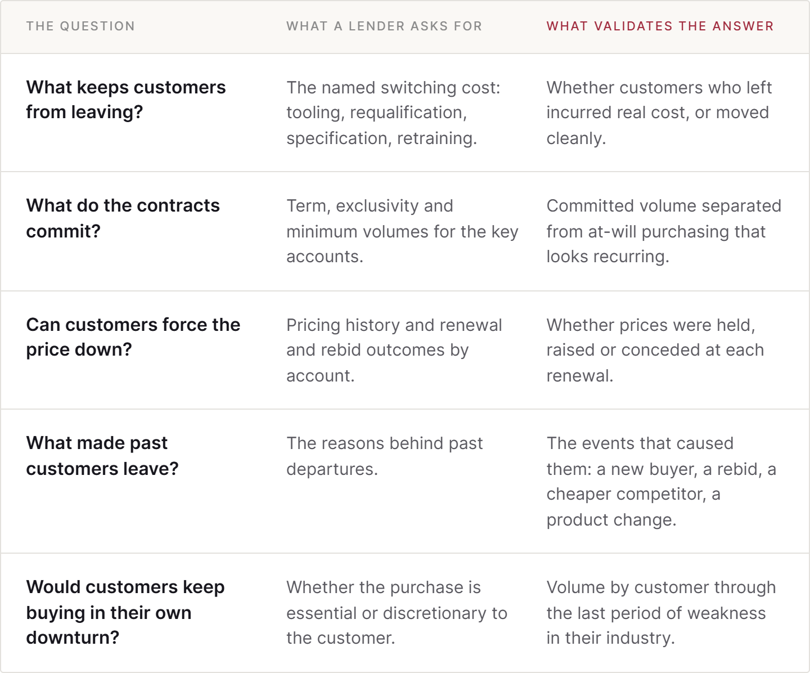Click 'cheaper competitor, a product change' text

(x=633, y=506)
